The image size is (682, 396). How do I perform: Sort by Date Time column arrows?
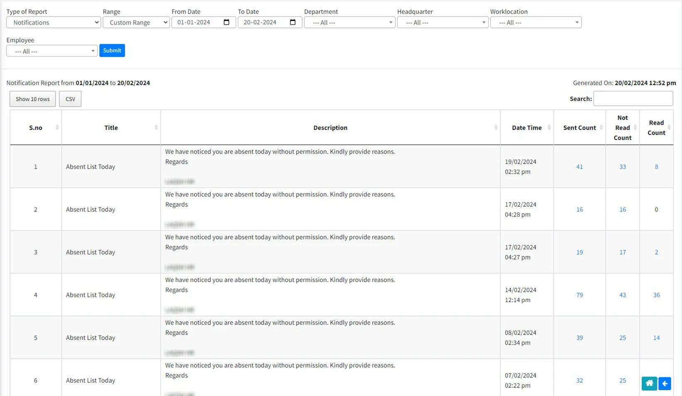coord(549,127)
